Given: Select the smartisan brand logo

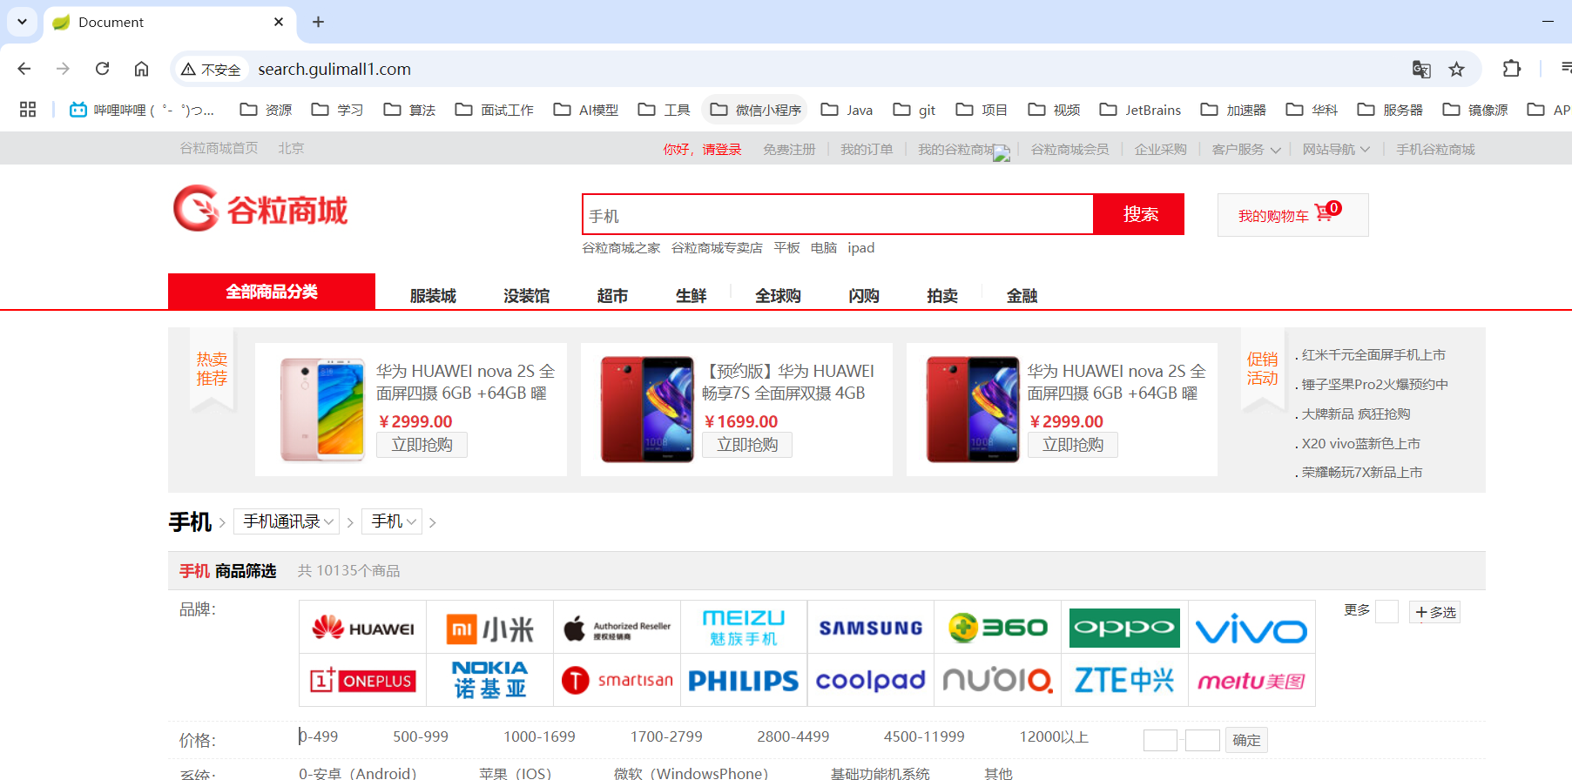Looking at the screenshot, I should coord(617,680).
